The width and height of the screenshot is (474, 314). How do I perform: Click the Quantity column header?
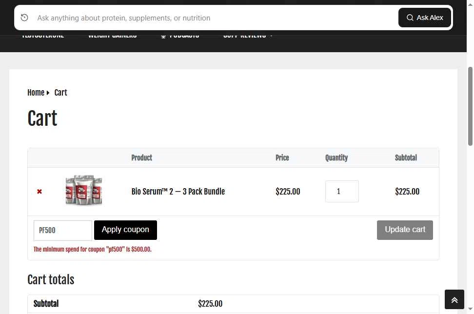(x=336, y=158)
